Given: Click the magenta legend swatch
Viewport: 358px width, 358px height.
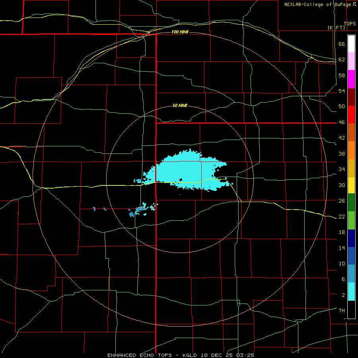Looking at the screenshot, I should (351, 79).
